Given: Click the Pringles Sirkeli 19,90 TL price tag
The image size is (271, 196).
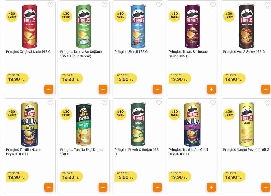Looking at the screenshot, I should (x=126, y=78).
